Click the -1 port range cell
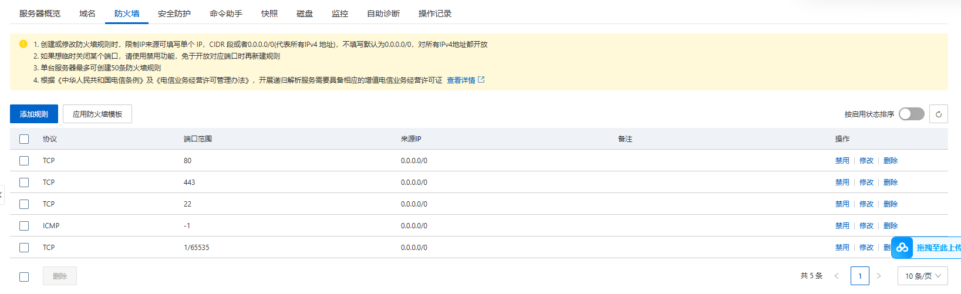The image size is (961, 294). coord(187,226)
